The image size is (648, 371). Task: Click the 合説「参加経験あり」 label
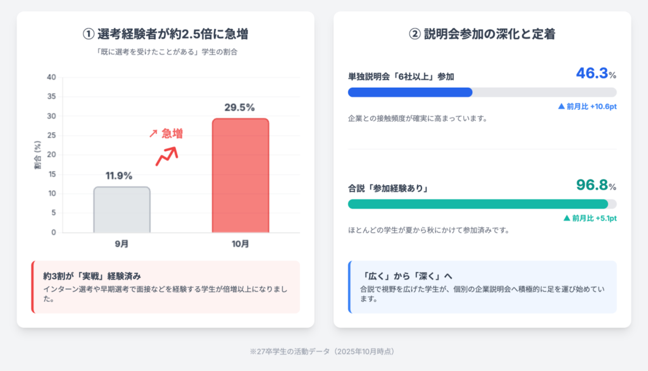(x=389, y=188)
